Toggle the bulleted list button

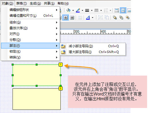click(80, 18)
